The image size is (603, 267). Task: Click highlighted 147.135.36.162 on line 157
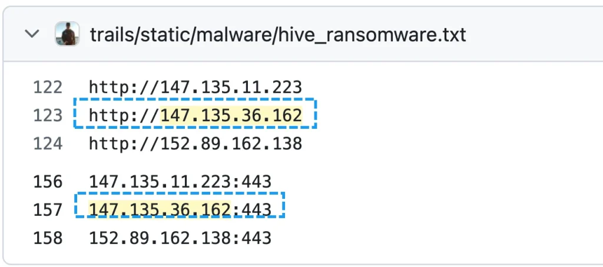point(161,209)
